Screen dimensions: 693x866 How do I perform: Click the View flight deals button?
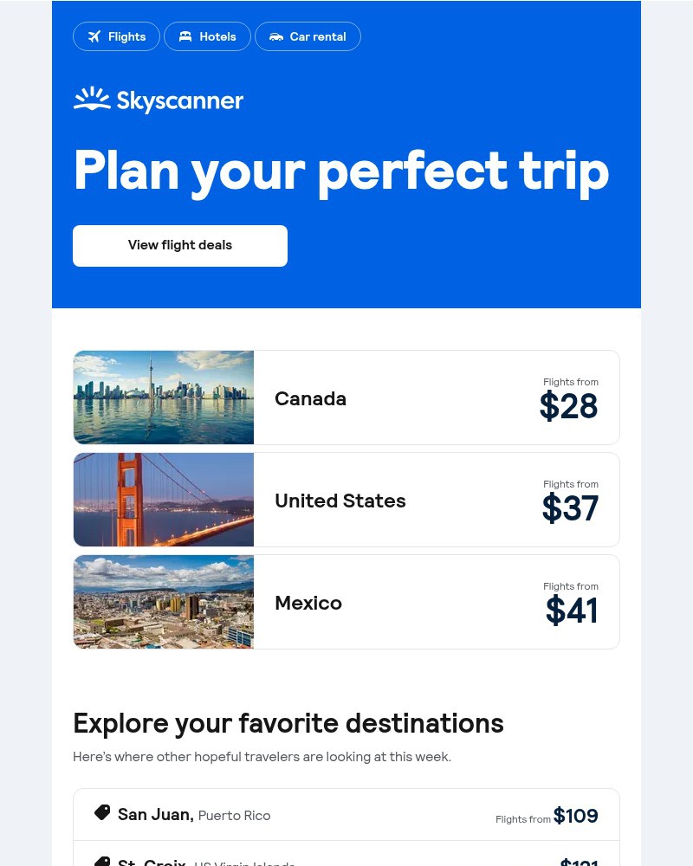pos(180,246)
